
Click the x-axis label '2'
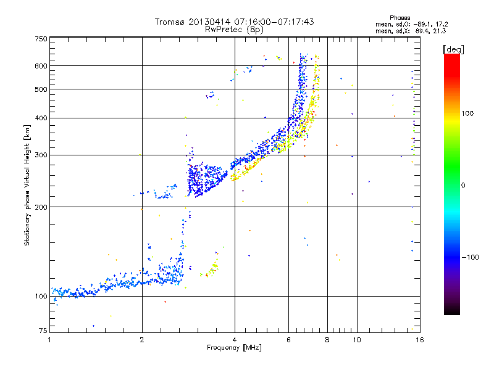point(142,340)
